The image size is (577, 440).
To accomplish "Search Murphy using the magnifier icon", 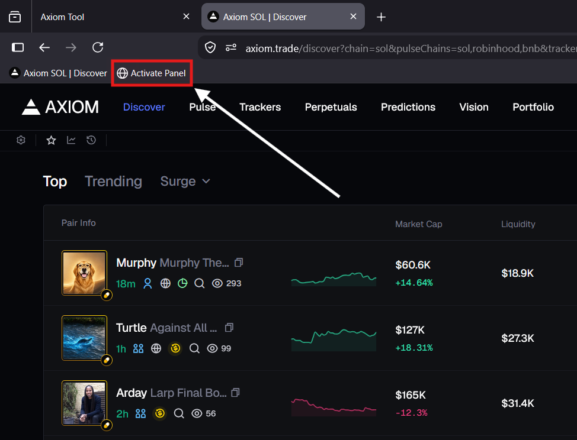I will [x=200, y=283].
